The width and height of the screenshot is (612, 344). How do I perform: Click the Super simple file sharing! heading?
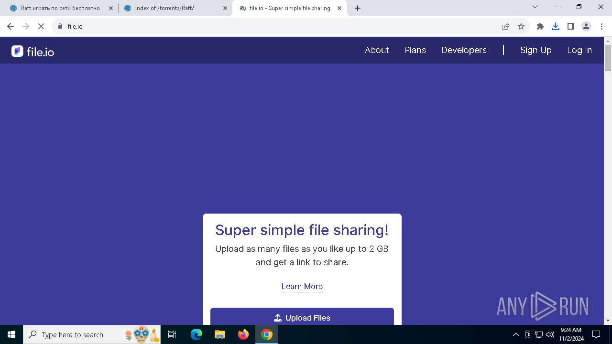[x=302, y=230]
